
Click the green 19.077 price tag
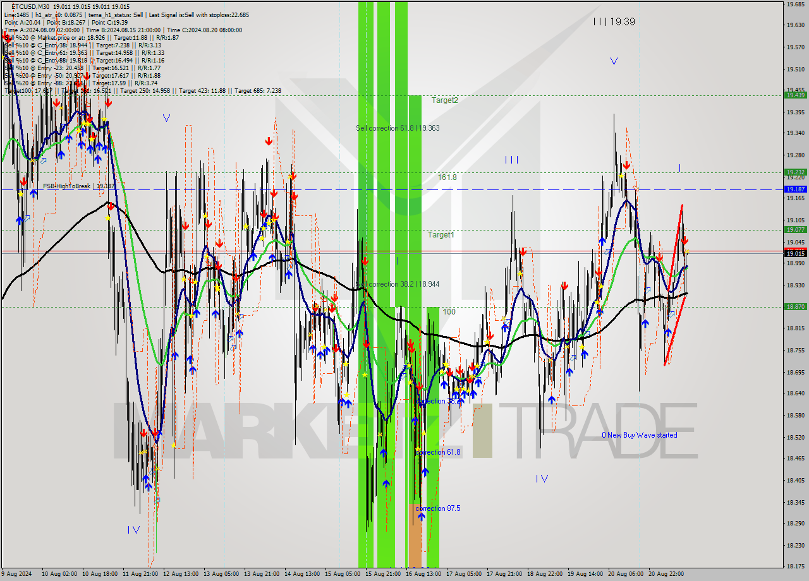coord(794,229)
